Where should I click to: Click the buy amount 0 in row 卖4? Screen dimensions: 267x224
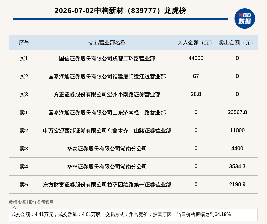[x=196, y=166]
